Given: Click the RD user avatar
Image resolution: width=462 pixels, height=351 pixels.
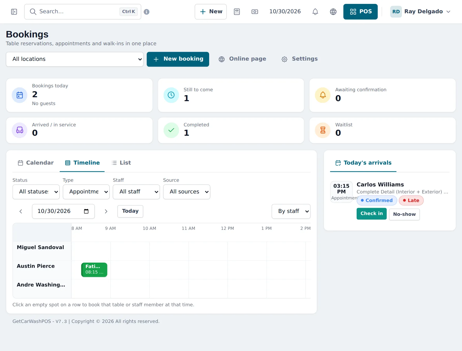Looking at the screenshot, I should click(x=396, y=12).
